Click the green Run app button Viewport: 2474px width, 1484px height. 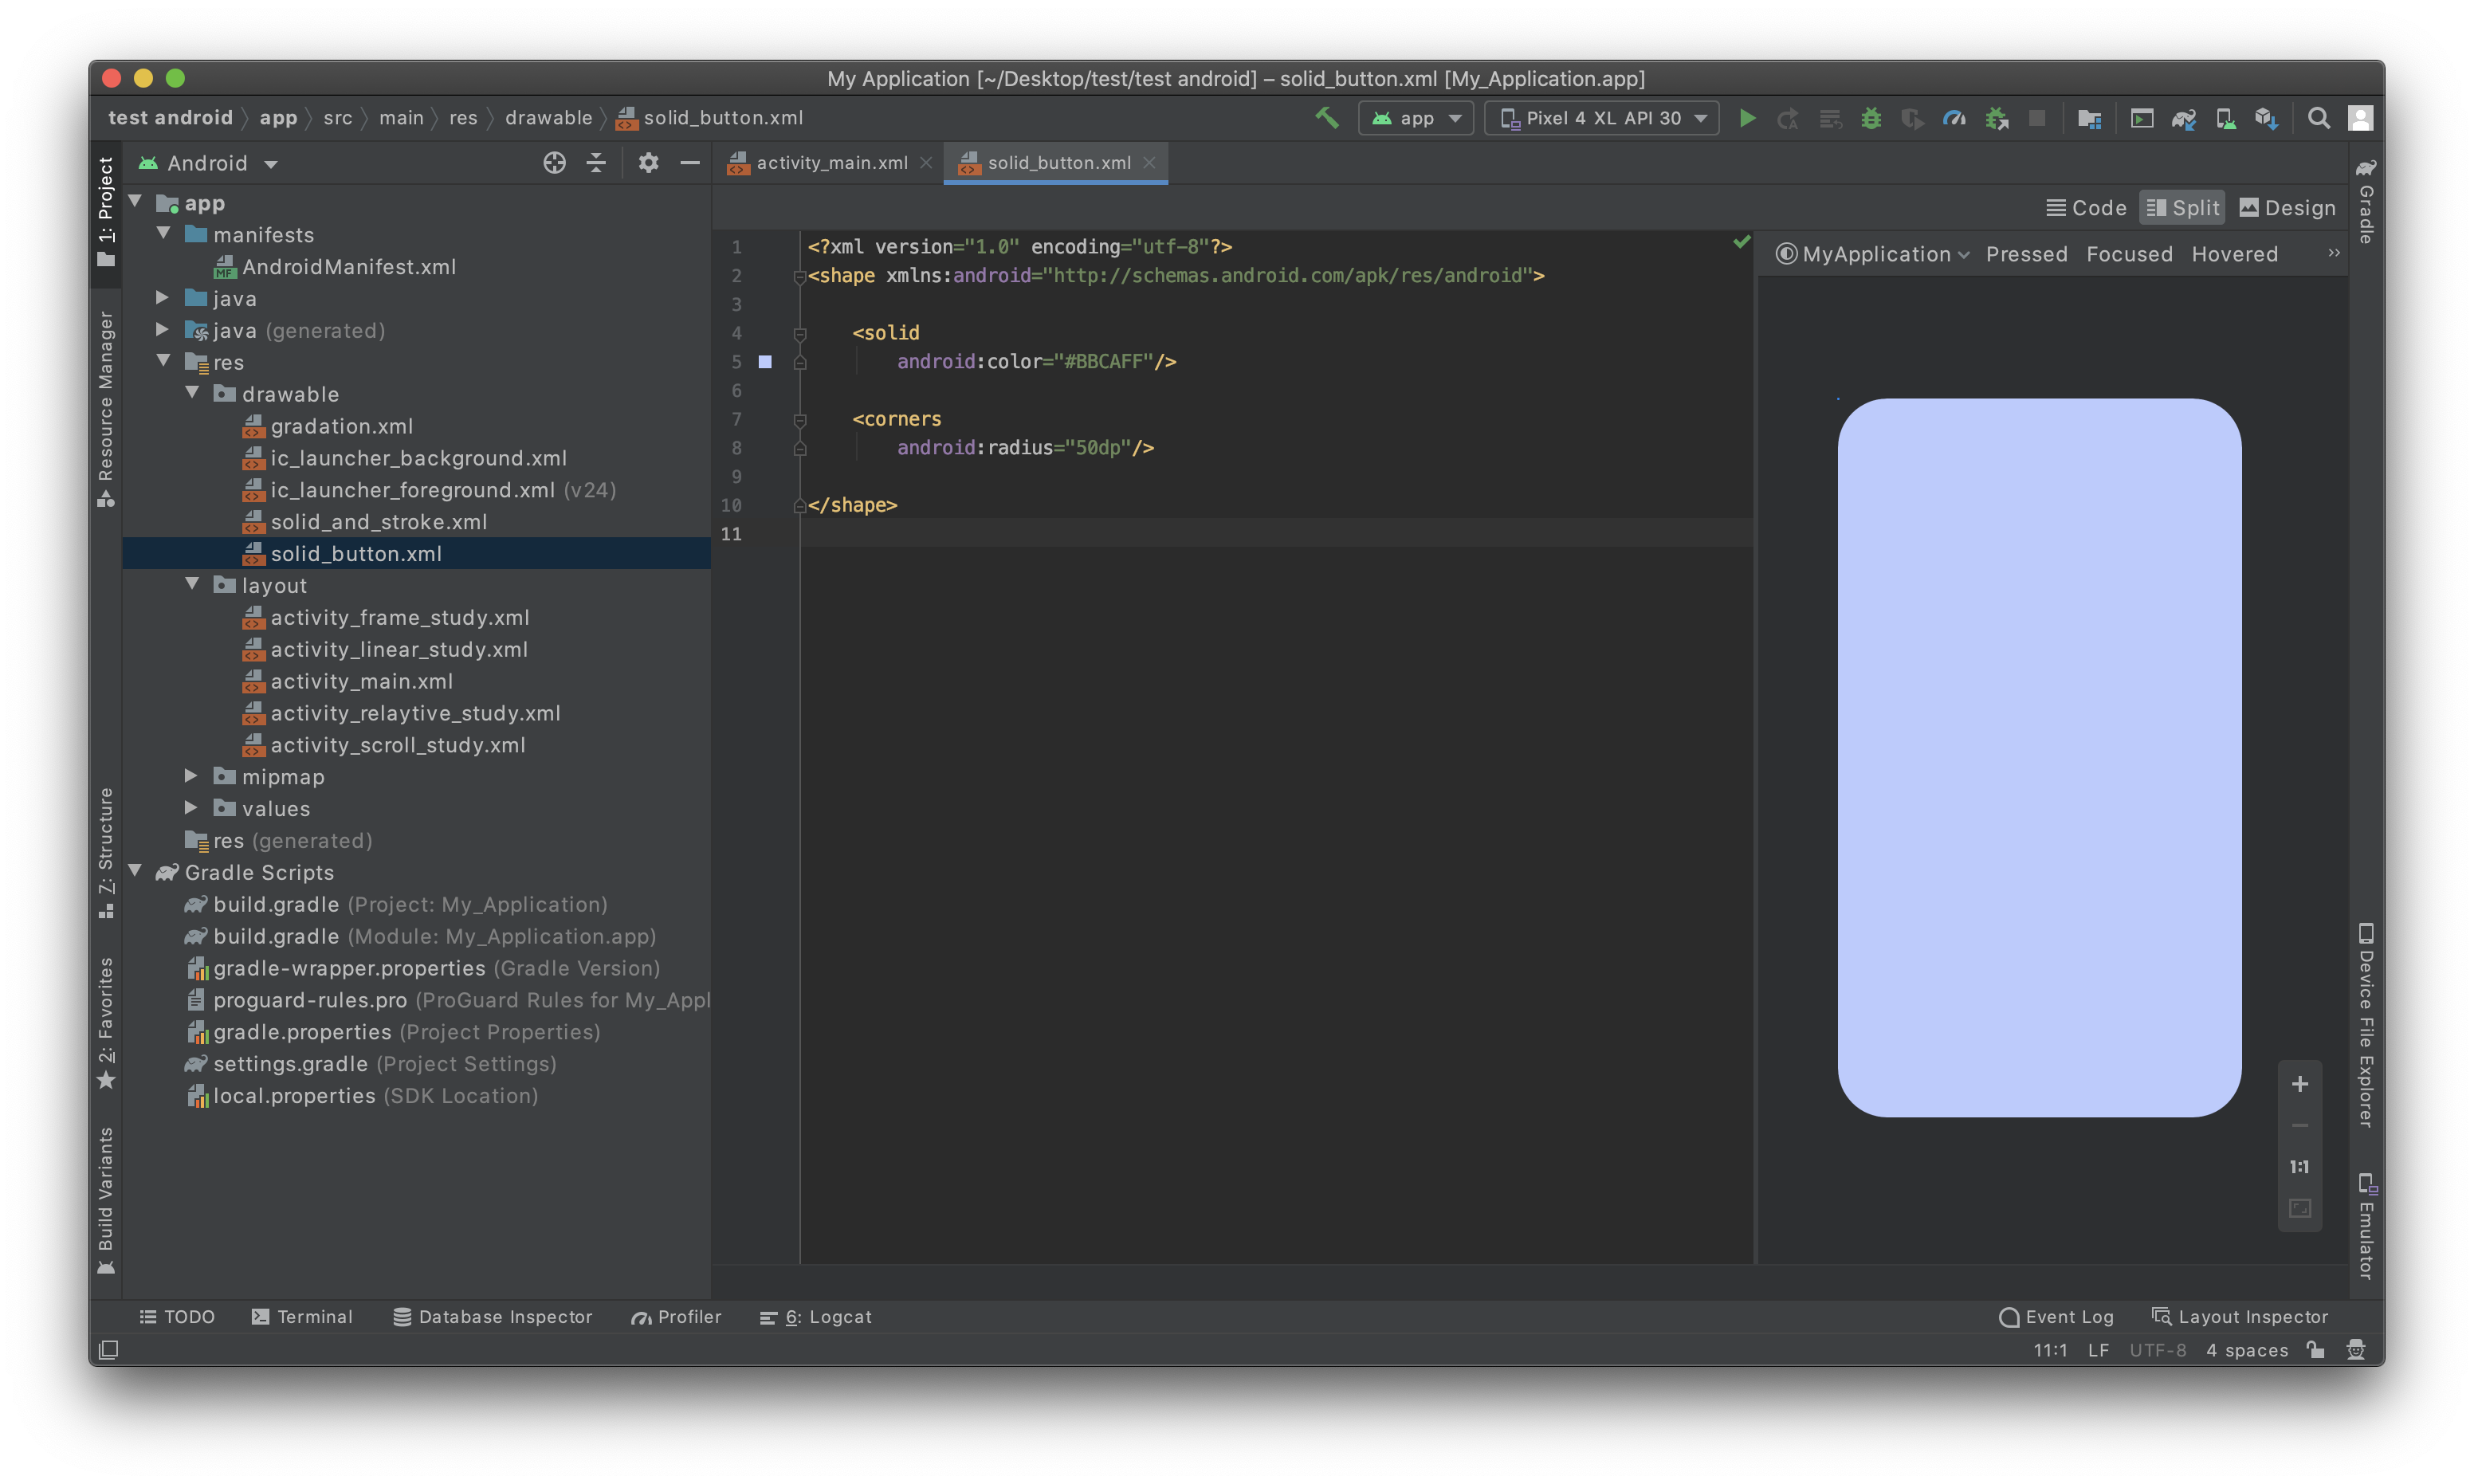tap(1747, 118)
